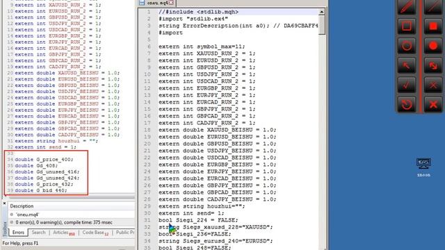Viewport: 445px width, 250px height.
Task: Pick the filled red circle tool
Action: (433, 46)
